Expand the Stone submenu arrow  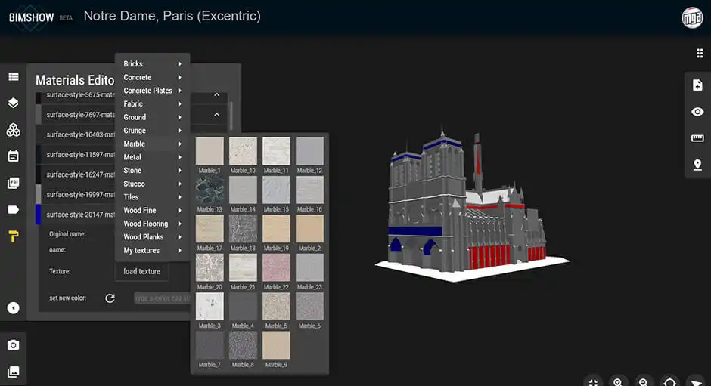[179, 171]
